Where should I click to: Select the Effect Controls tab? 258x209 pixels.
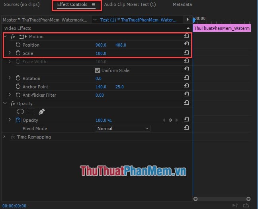click(72, 4)
